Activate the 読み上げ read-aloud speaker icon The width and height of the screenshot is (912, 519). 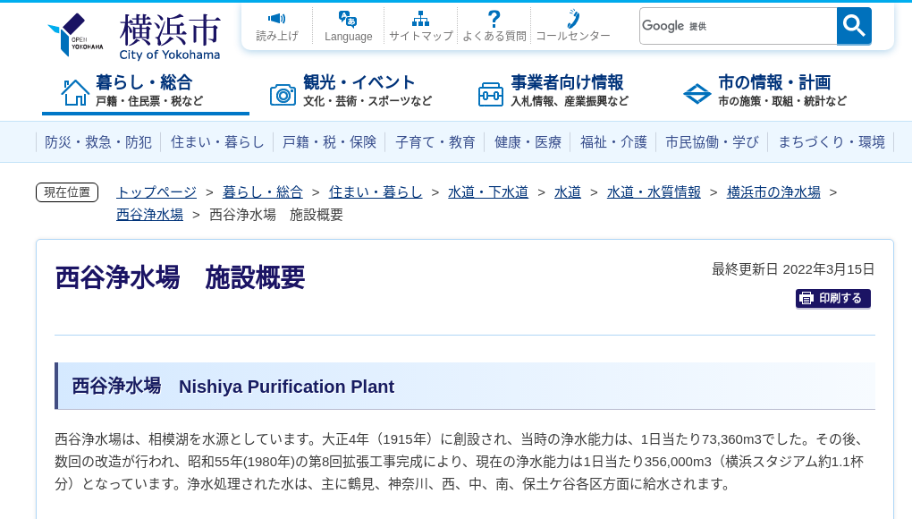point(277,20)
